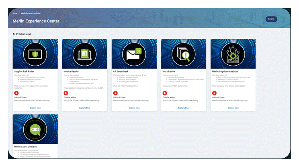Click "Scan millions of sources online" bullet
The height and width of the screenshot is (167, 299).
point(32,78)
